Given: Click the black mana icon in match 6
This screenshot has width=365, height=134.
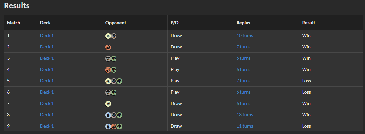Looking at the screenshot, I should [x=108, y=92].
